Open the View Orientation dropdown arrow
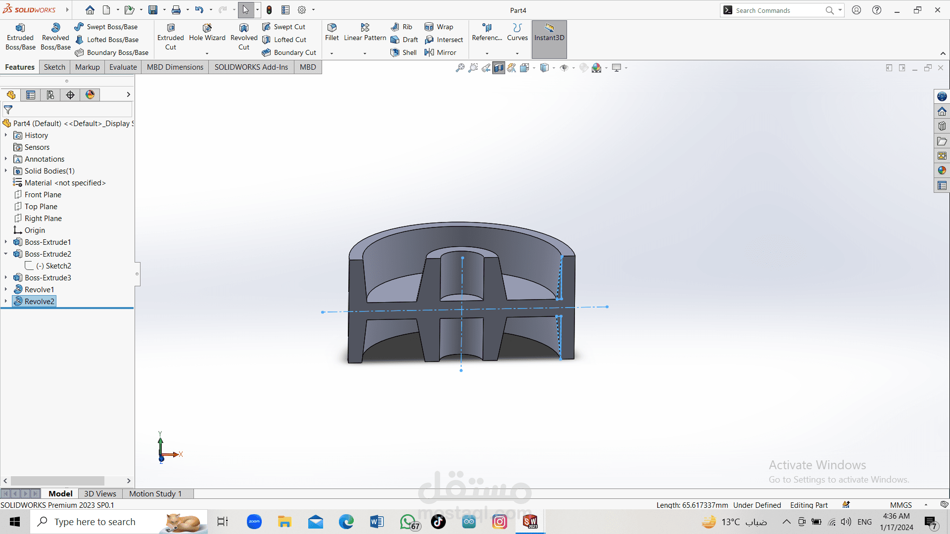The width and height of the screenshot is (950, 534). [x=534, y=68]
